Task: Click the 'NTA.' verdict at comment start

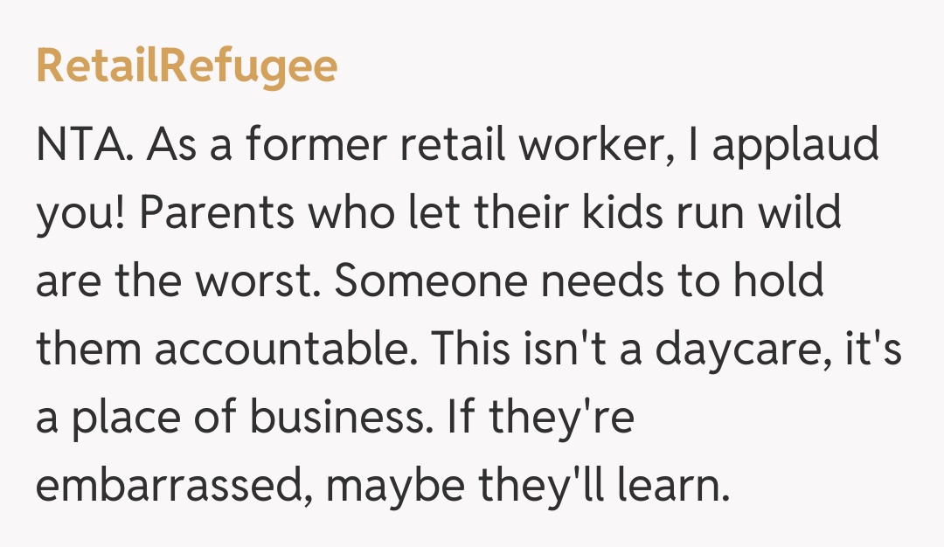Action: click(85, 143)
